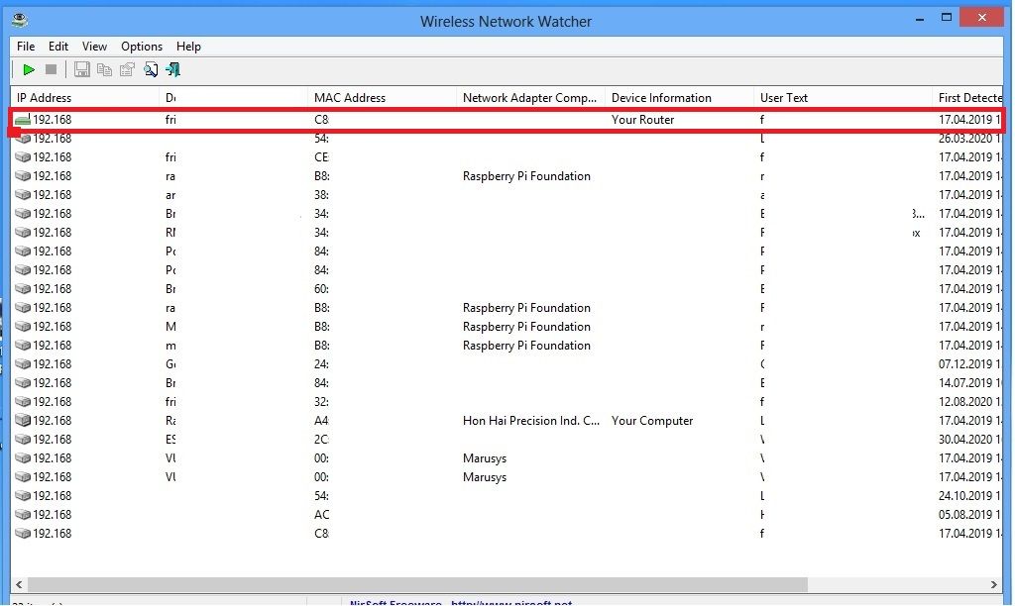The image size is (1015, 606).
Task: Click the Wireless Network Watcher title icon
Action: [21, 19]
